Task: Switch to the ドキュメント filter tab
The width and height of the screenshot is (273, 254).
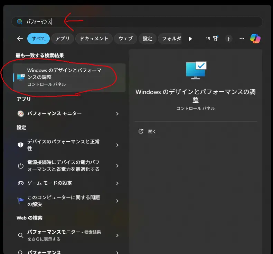Action: (x=94, y=39)
